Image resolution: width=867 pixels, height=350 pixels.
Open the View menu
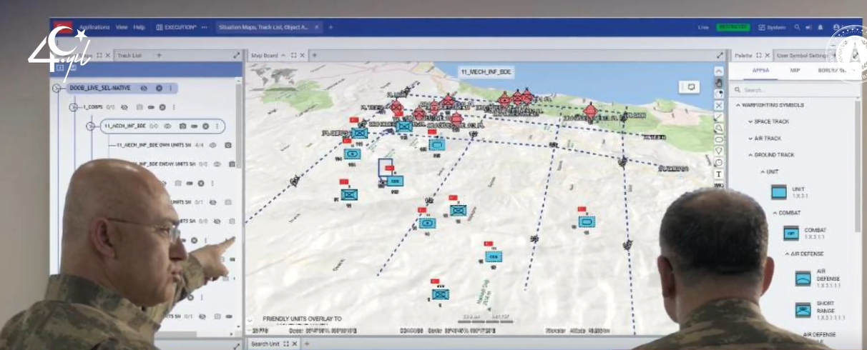122,27
